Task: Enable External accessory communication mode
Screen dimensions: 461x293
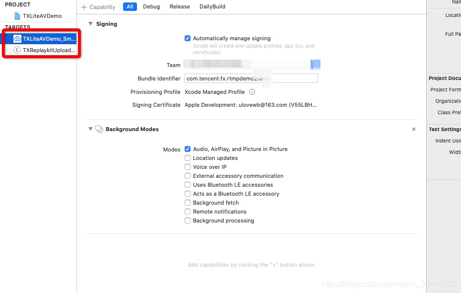Action: (x=187, y=176)
